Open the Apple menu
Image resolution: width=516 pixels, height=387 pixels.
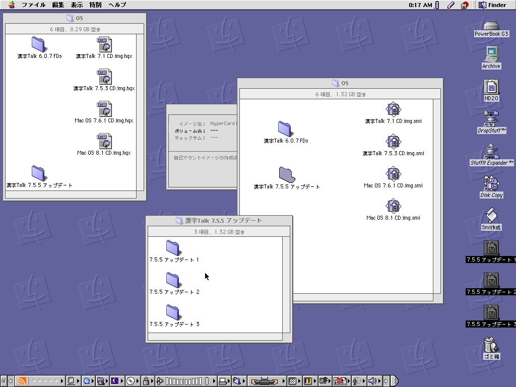tap(12, 5)
